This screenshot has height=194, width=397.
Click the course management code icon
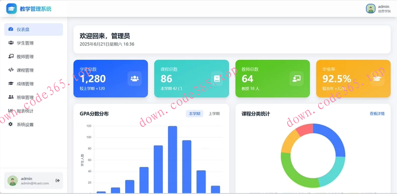pyautogui.click(x=11, y=70)
